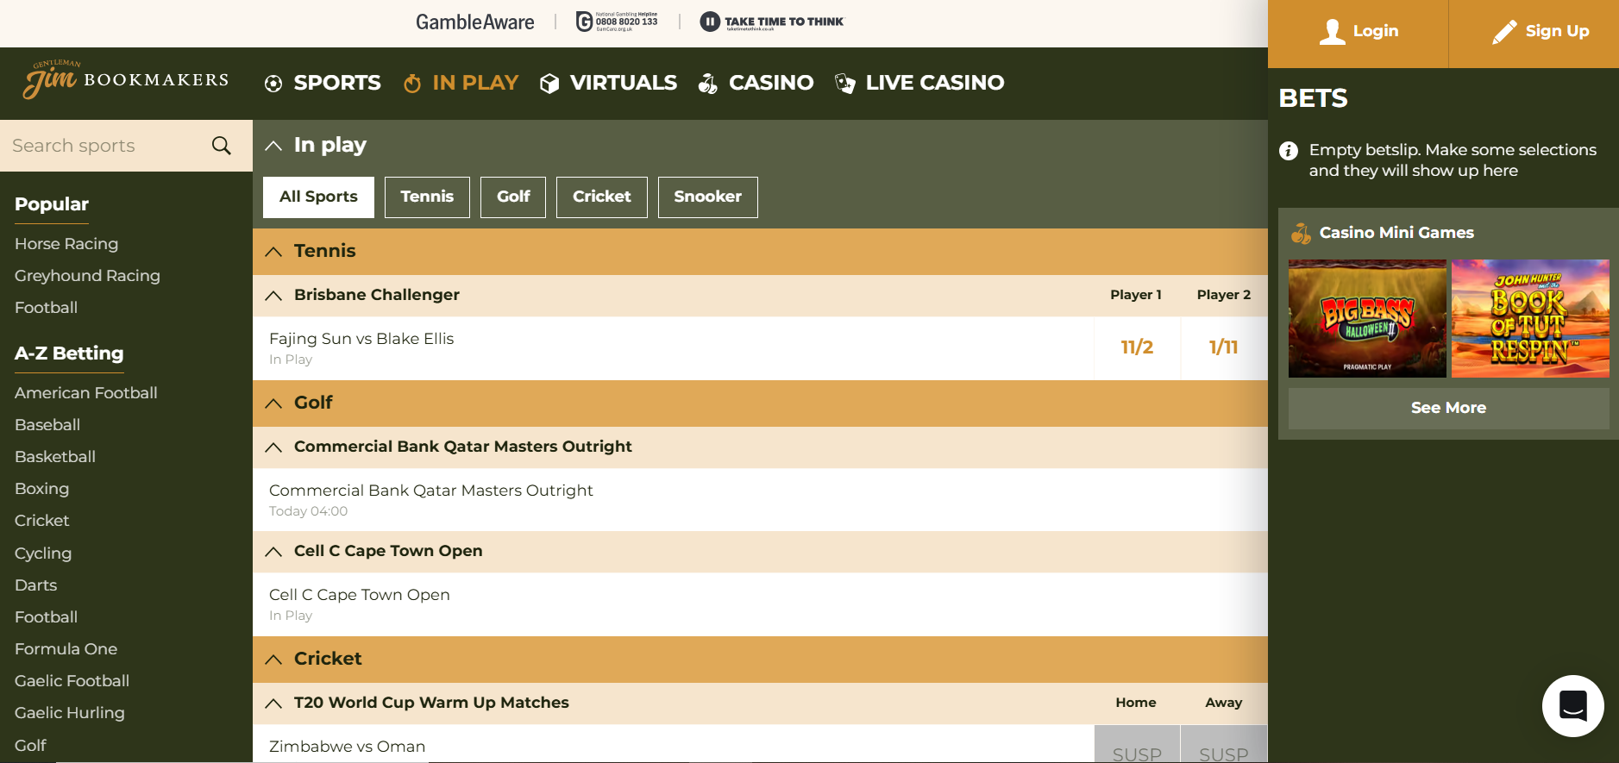
Task: Click the Sign Up button
Action: click(x=1534, y=32)
